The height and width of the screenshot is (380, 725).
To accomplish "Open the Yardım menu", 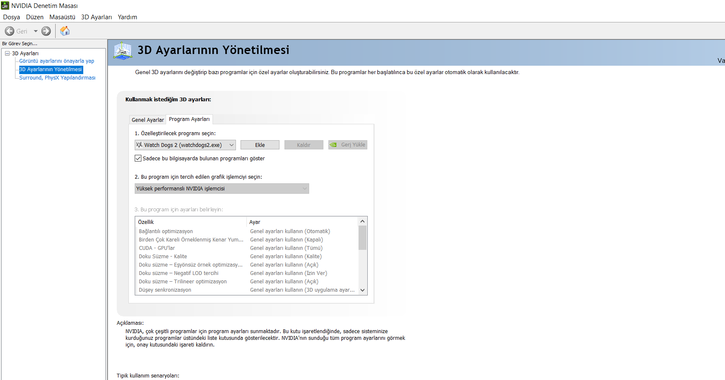I will [x=127, y=17].
